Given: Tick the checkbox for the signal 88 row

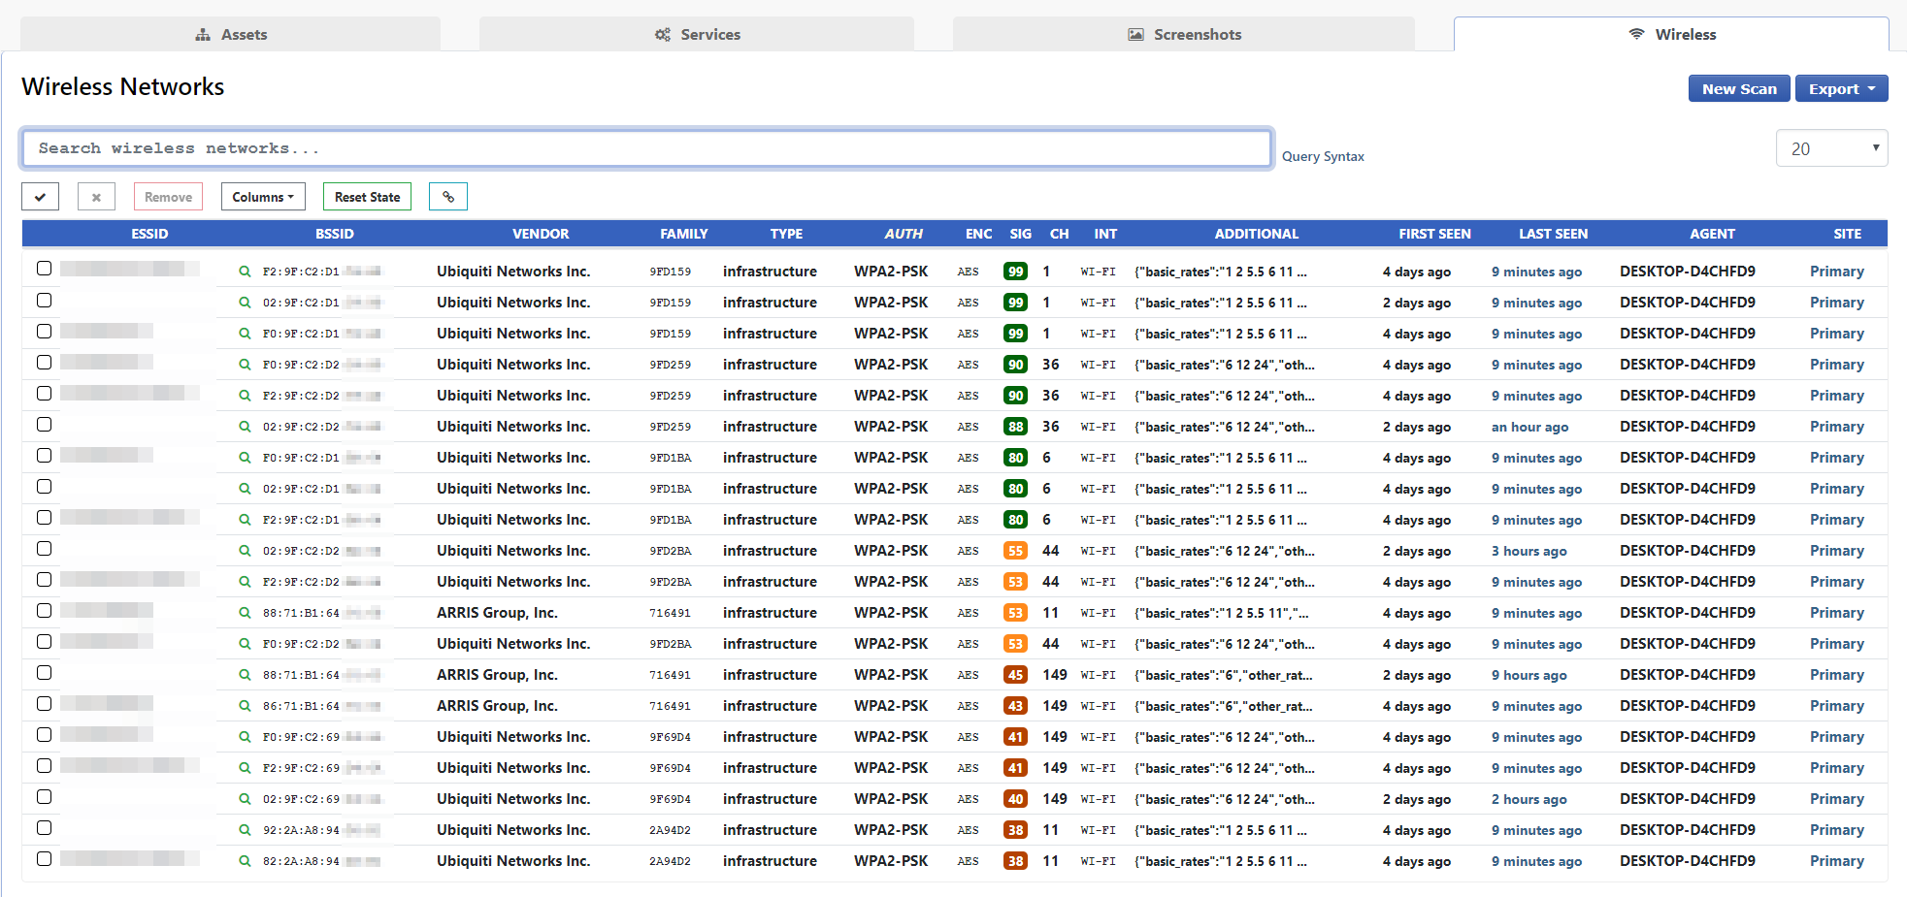Looking at the screenshot, I should [44, 425].
